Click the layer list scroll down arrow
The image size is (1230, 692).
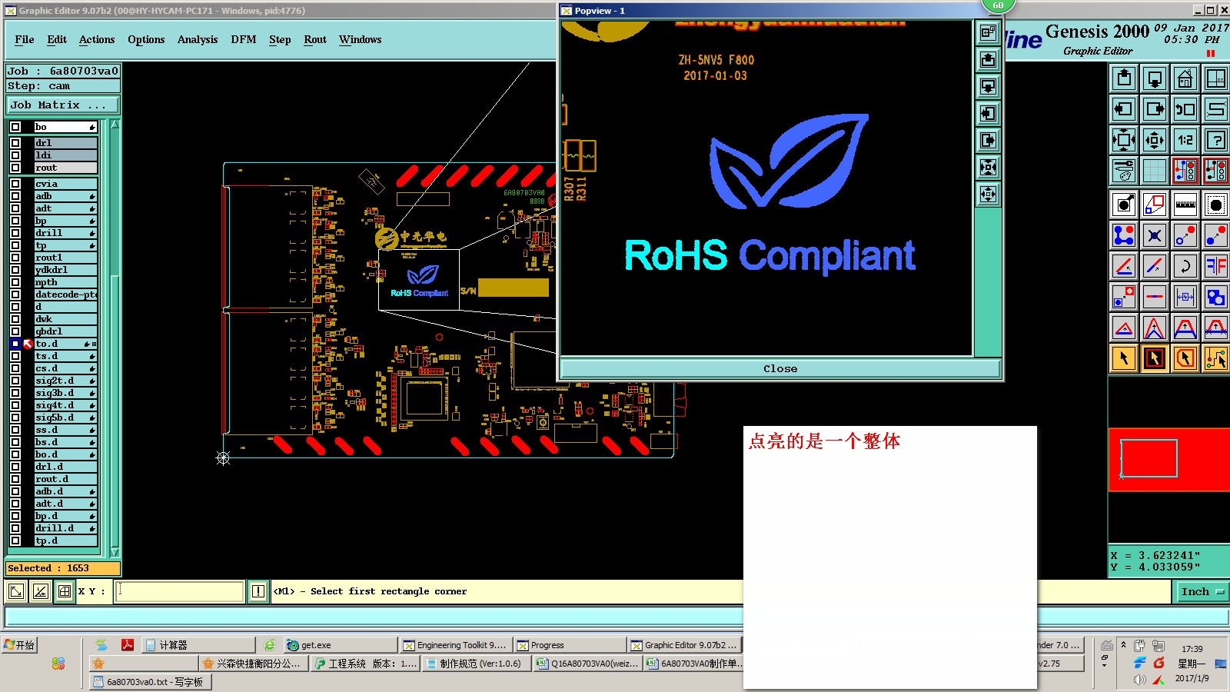coord(115,551)
